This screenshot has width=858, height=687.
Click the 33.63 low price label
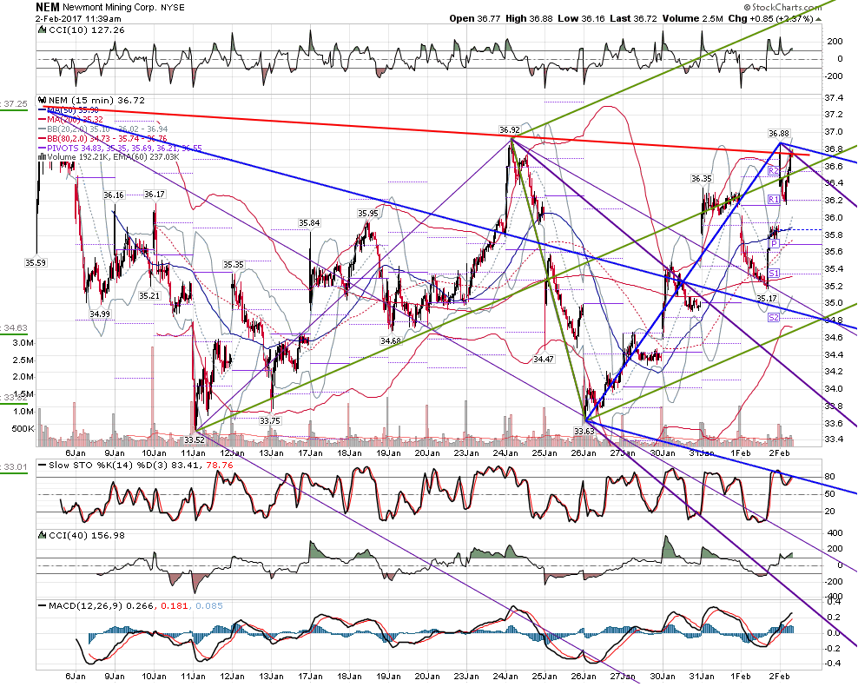[584, 432]
